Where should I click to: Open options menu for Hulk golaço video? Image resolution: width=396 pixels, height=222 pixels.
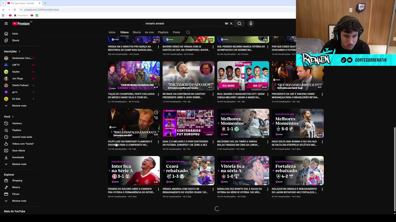click(322, 142)
